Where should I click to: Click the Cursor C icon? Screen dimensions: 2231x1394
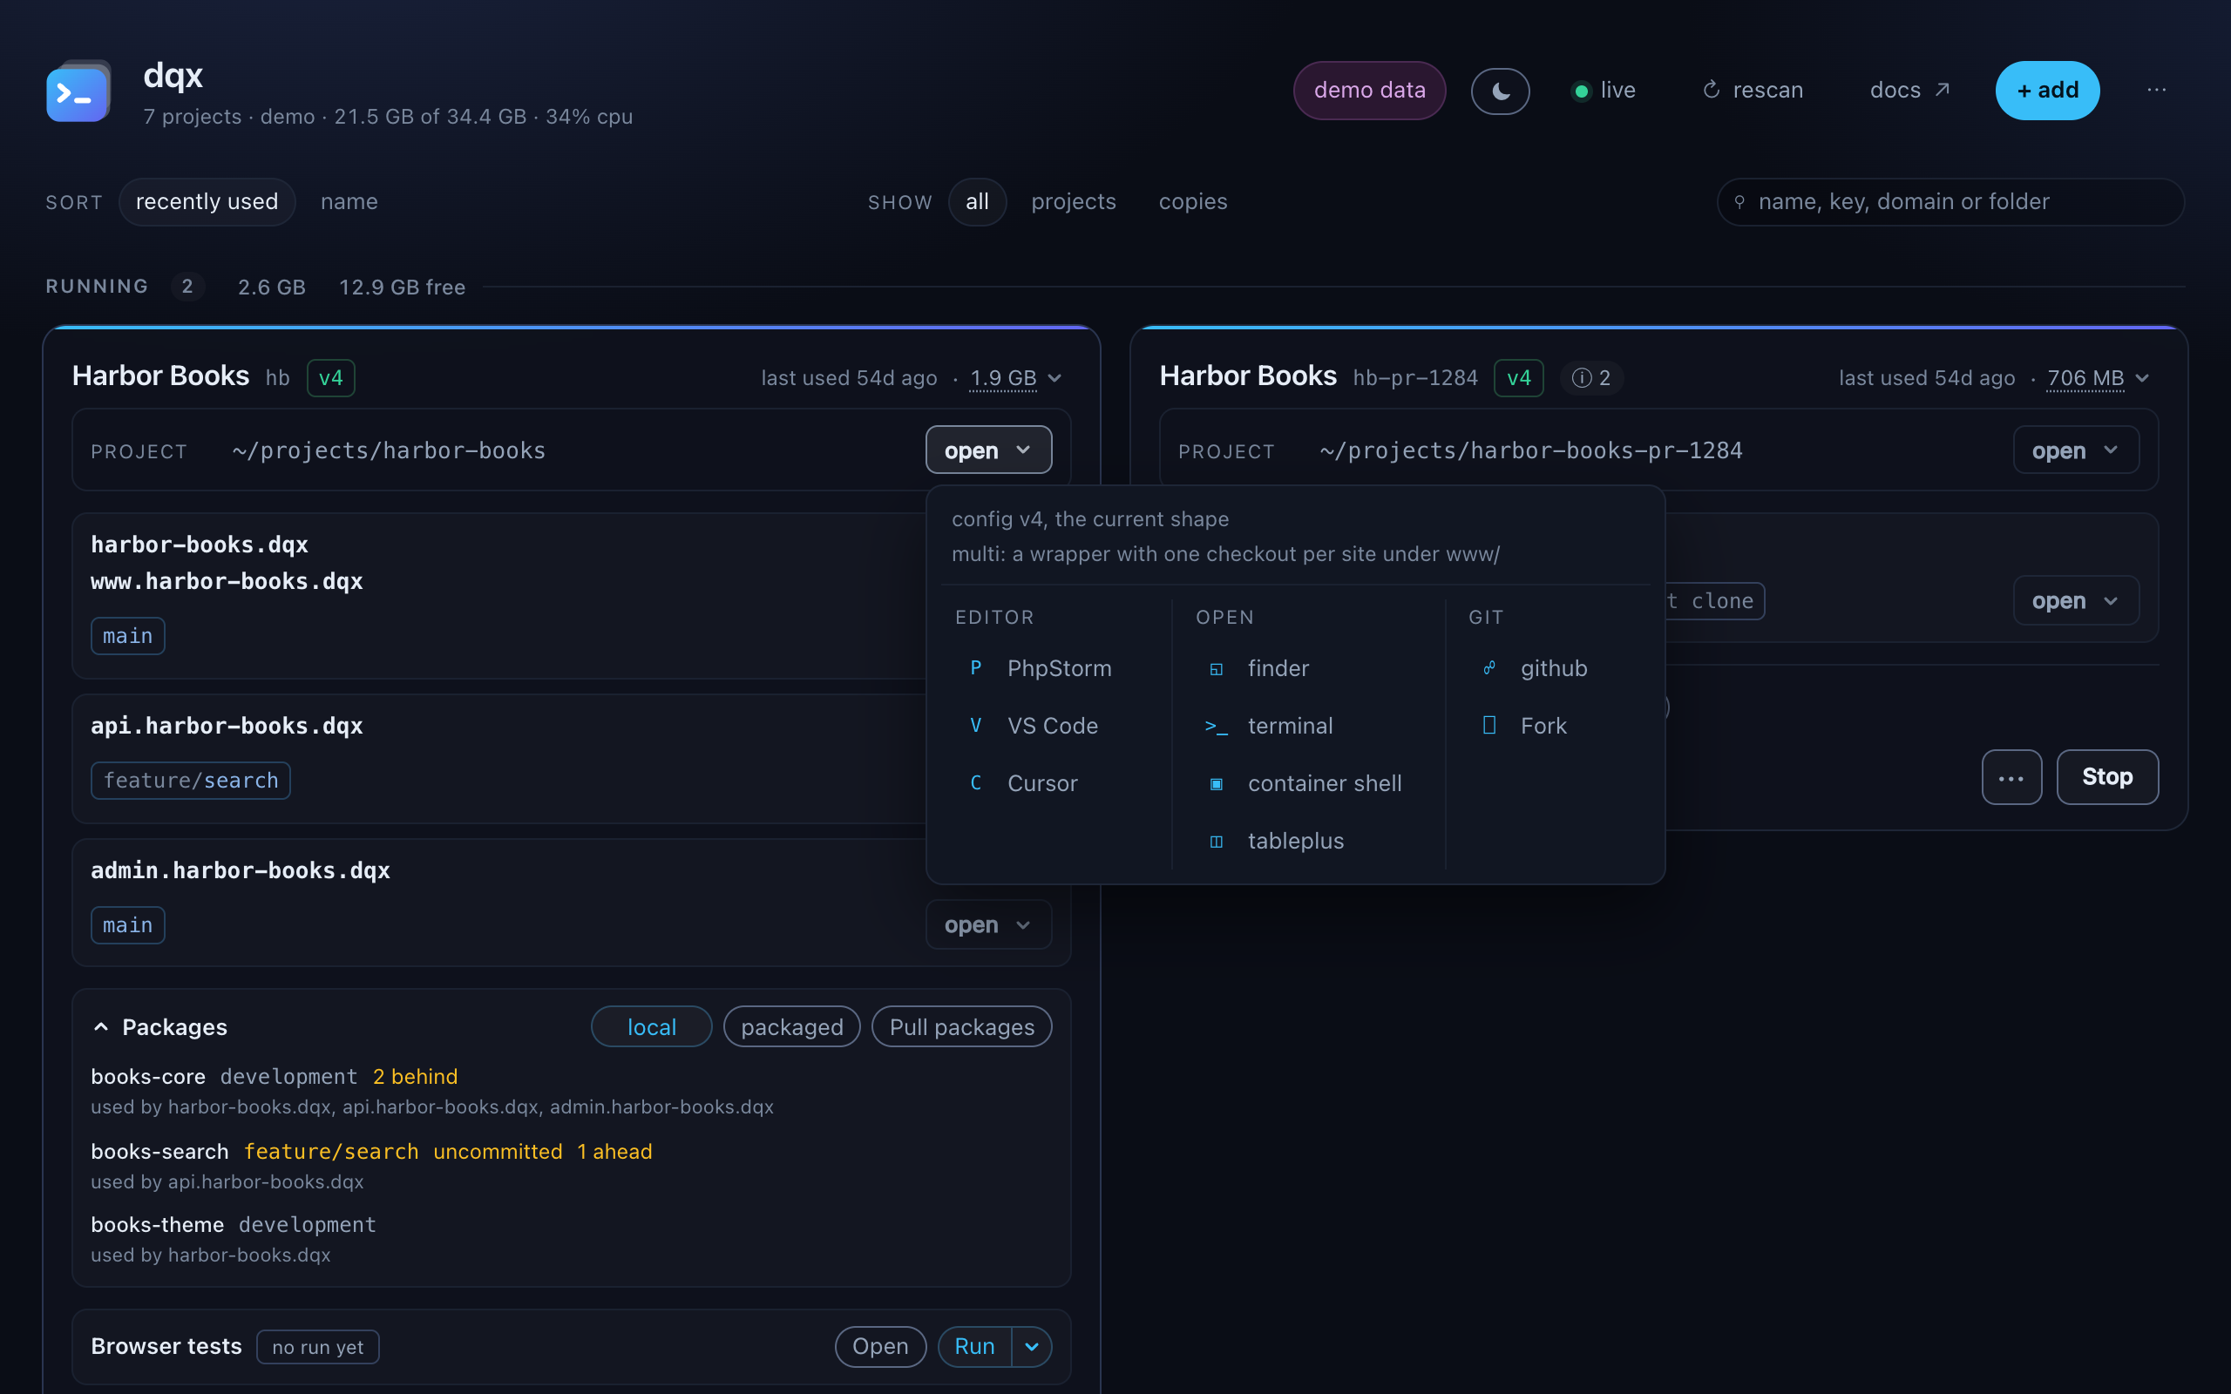[975, 782]
